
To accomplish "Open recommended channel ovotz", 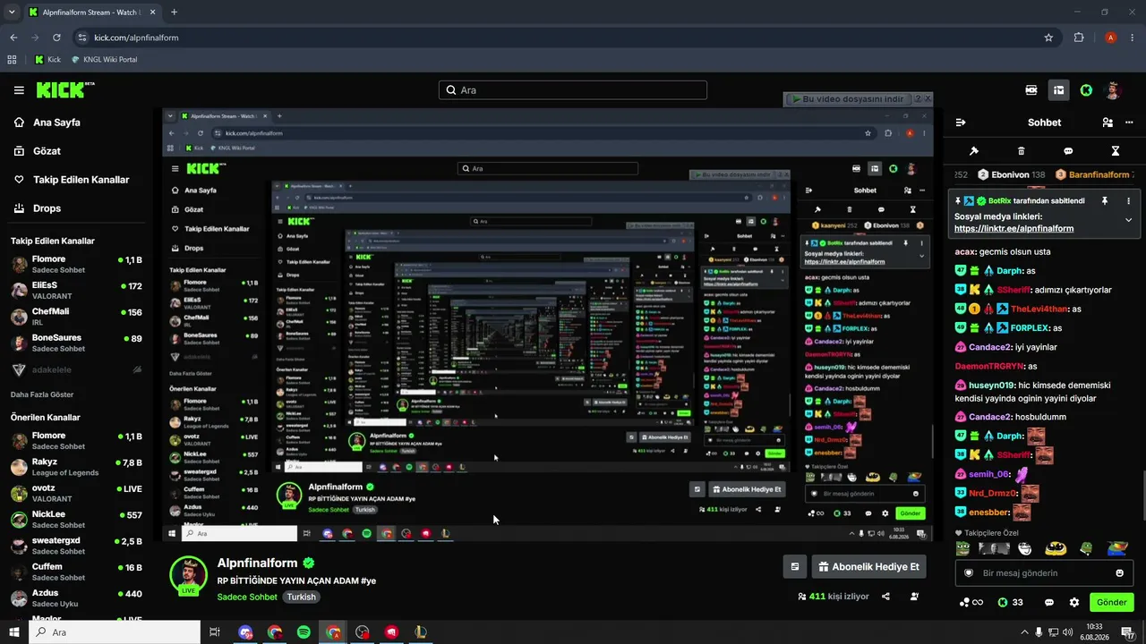I will pos(75,493).
